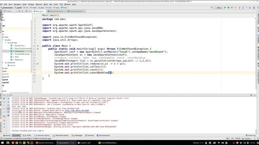Clear console with the trash icon

[x=8, y=116]
